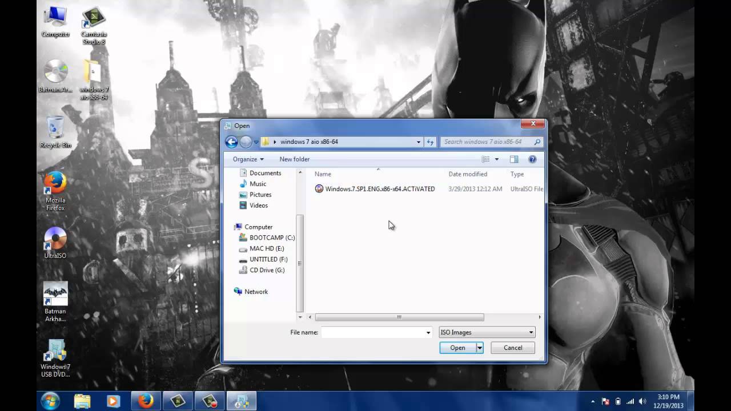Image resolution: width=731 pixels, height=411 pixels.
Task: Show hidden system tray icons arrow
Action: (593, 401)
